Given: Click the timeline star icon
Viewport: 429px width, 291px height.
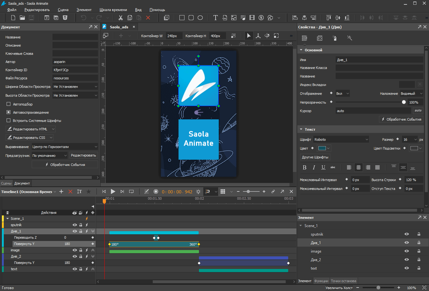Looking at the screenshot, I should point(89,191).
